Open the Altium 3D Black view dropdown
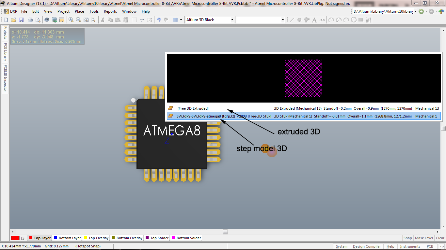This screenshot has height=250, width=446. (232, 20)
